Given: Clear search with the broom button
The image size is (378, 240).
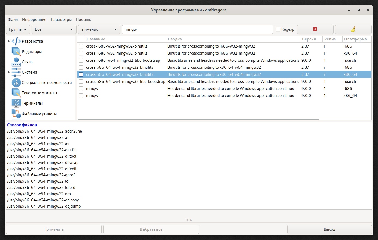Looking at the screenshot, I should pyautogui.click(x=353, y=29).
